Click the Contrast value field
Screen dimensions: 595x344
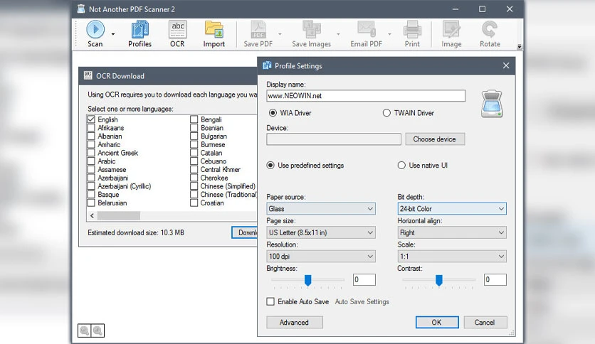point(495,279)
